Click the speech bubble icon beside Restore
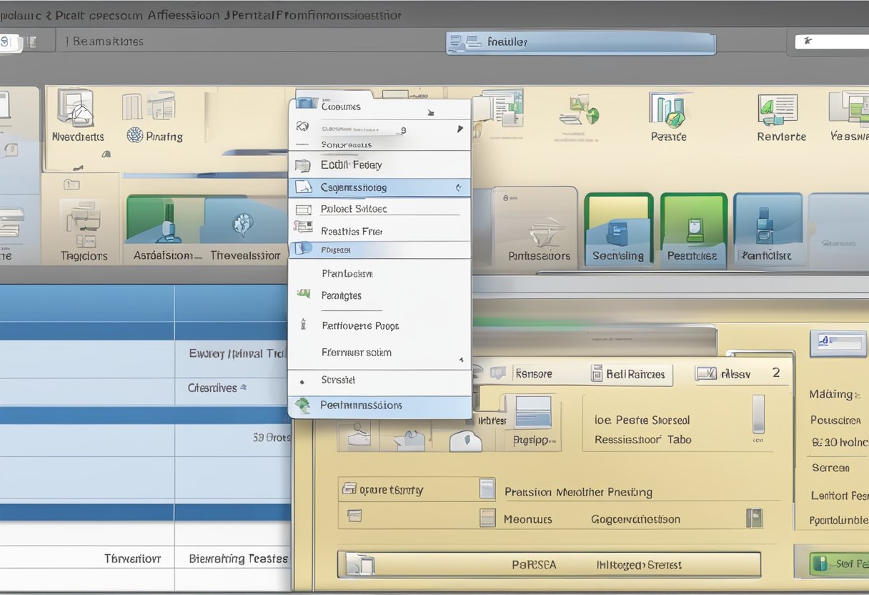869x595 pixels. click(498, 373)
